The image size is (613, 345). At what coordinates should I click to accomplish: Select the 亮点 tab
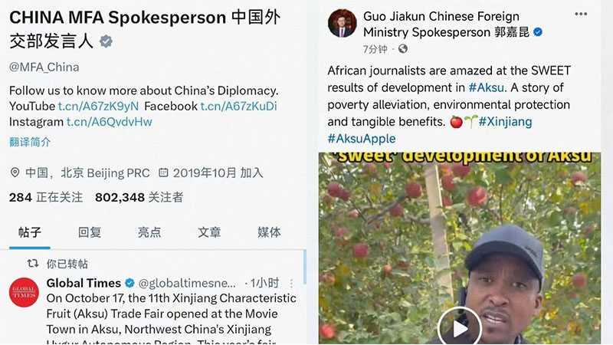149,232
